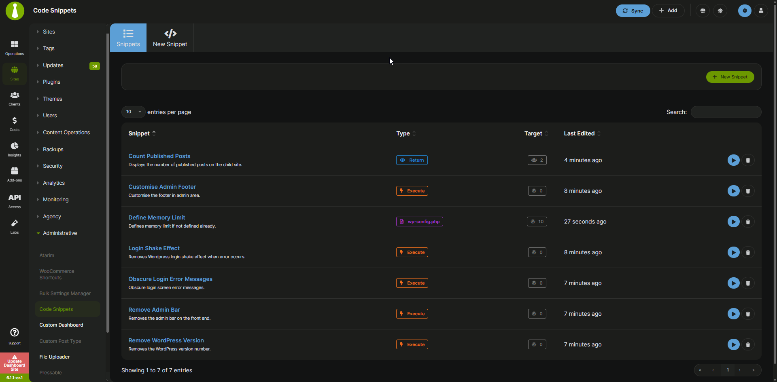Viewport: 777px width, 382px height.
Task: Open the Remove Admin Bar snippet link
Action: (154, 310)
